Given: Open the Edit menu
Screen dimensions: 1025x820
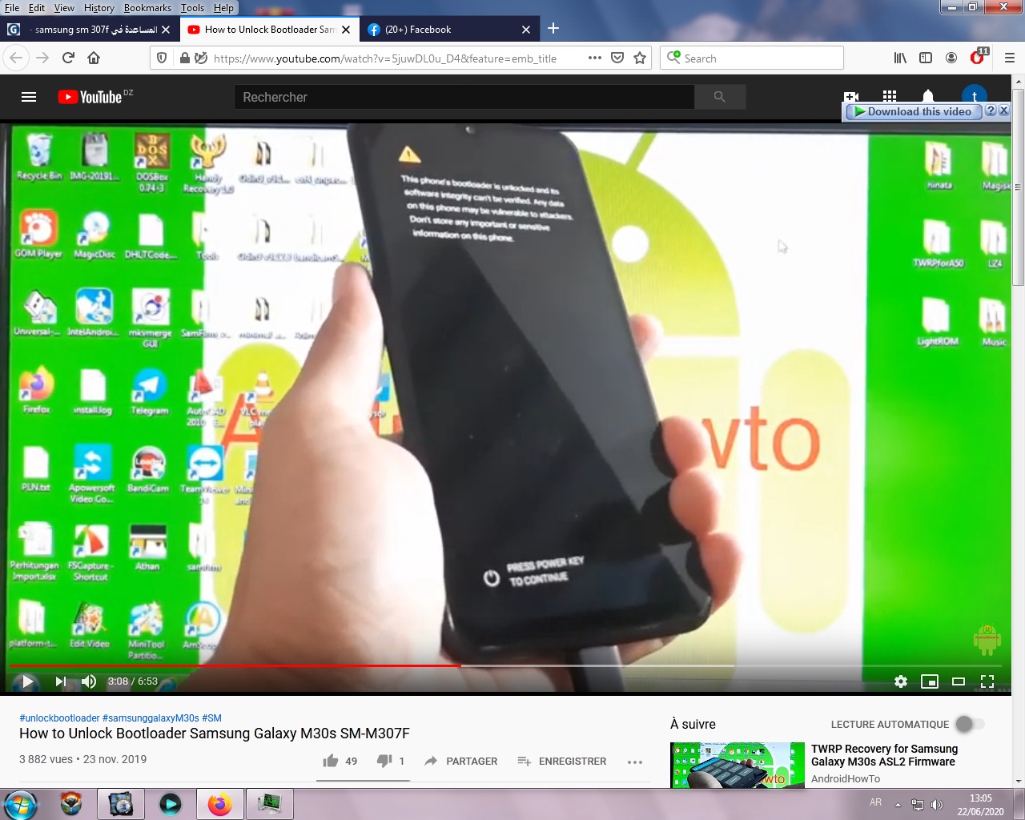Looking at the screenshot, I should [x=37, y=8].
